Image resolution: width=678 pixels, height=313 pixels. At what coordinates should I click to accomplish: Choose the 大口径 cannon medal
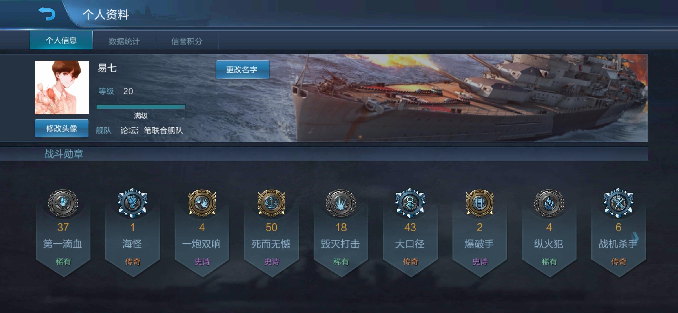click(x=410, y=203)
